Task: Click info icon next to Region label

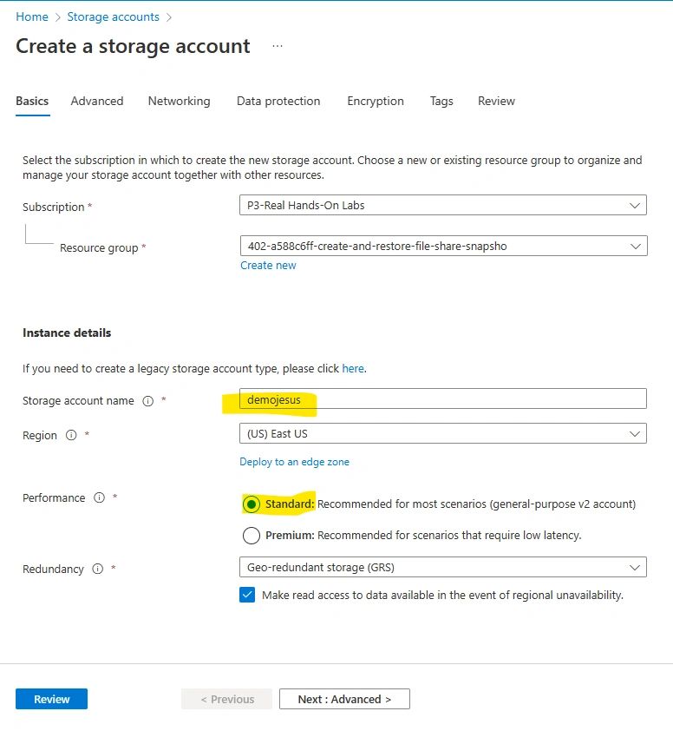Action: pos(71,436)
